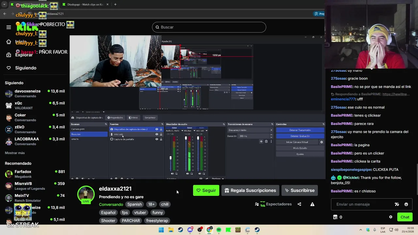The height and width of the screenshot is (235, 418).
Task: Mute the micr usb mixer channel
Action: (x=200, y=174)
